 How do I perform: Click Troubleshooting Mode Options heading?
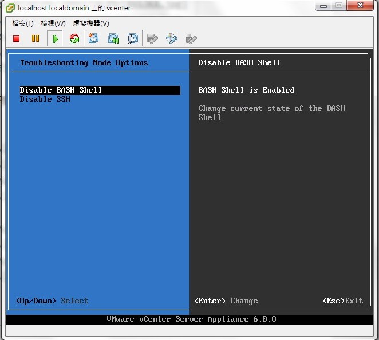[84, 63]
